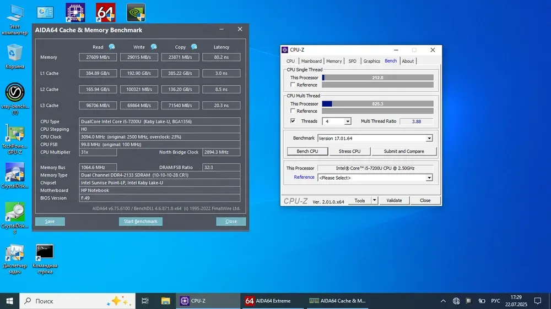Open File Explorer from the taskbar

[x=165, y=301]
